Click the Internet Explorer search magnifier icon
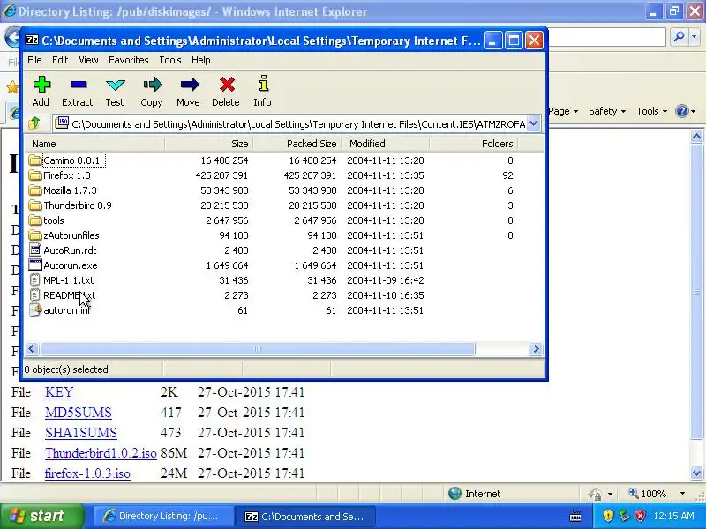Image resolution: width=706 pixels, height=529 pixels. tap(679, 37)
